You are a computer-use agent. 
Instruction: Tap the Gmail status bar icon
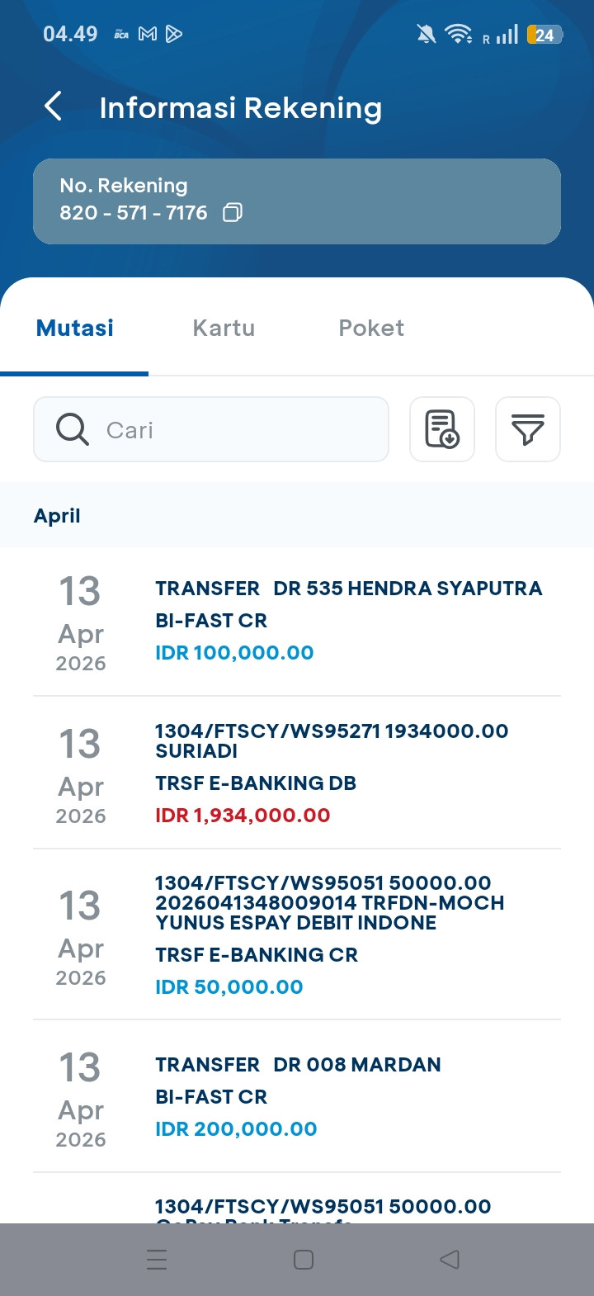tap(148, 34)
